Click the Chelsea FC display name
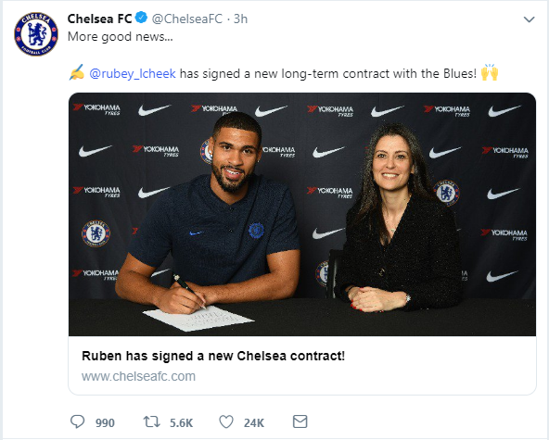The image size is (549, 440). [99, 19]
